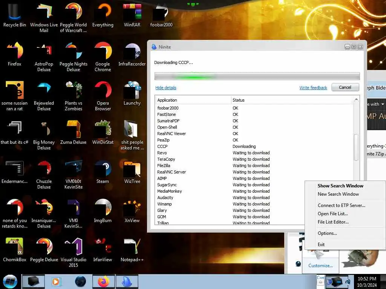The height and width of the screenshot is (289, 386).
Task: Open the Recycle Bin desktop icon
Action: (x=15, y=15)
